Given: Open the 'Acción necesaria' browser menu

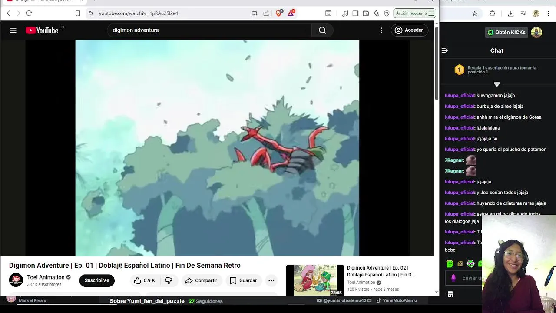Looking at the screenshot, I should click(414, 13).
